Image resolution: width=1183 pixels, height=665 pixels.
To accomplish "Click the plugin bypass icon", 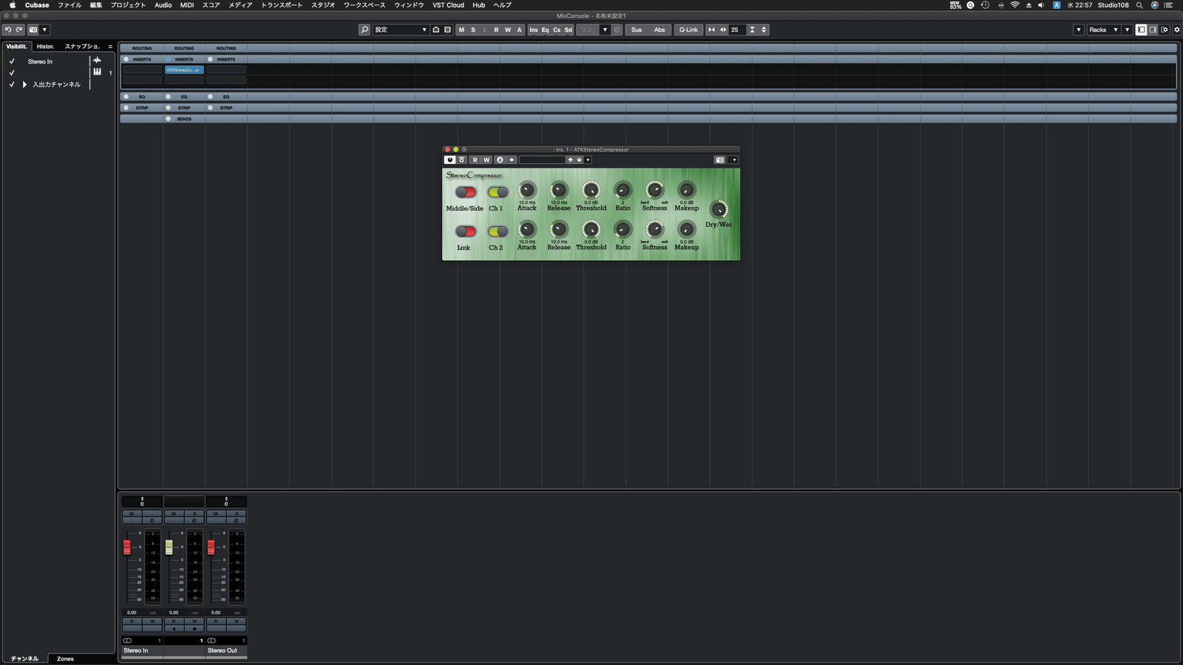I will pos(462,160).
